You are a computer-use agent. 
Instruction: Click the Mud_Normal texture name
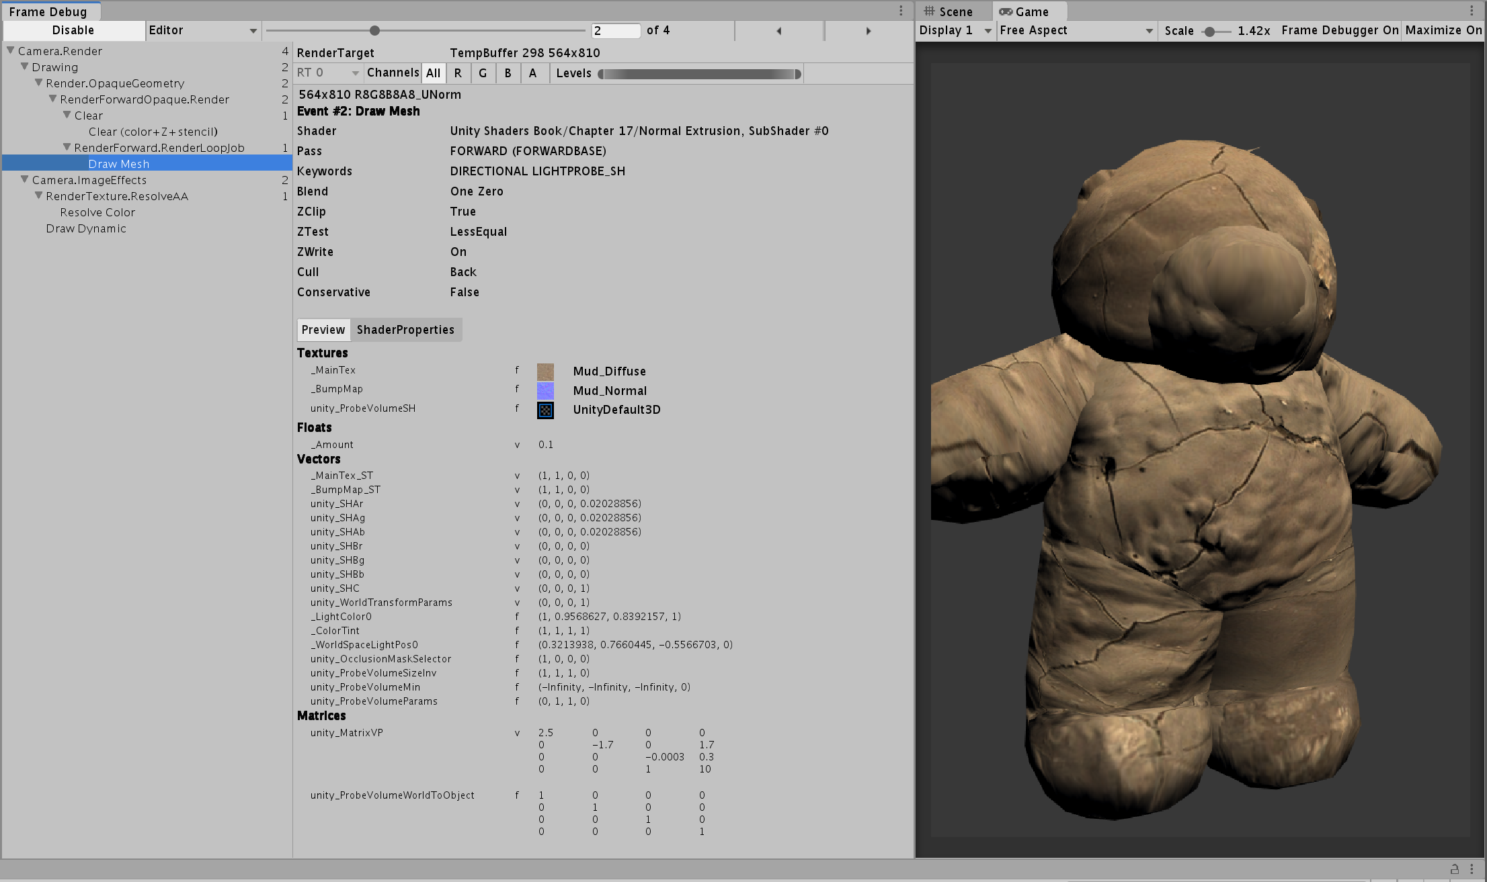pos(610,391)
